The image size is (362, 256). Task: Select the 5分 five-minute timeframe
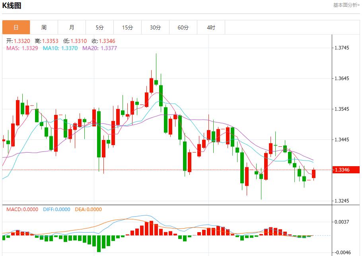pos(99,27)
